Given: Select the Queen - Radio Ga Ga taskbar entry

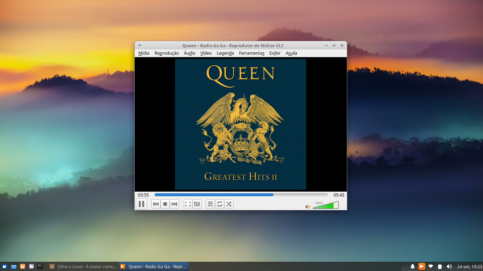Looking at the screenshot, I should click(x=153, y=266).
